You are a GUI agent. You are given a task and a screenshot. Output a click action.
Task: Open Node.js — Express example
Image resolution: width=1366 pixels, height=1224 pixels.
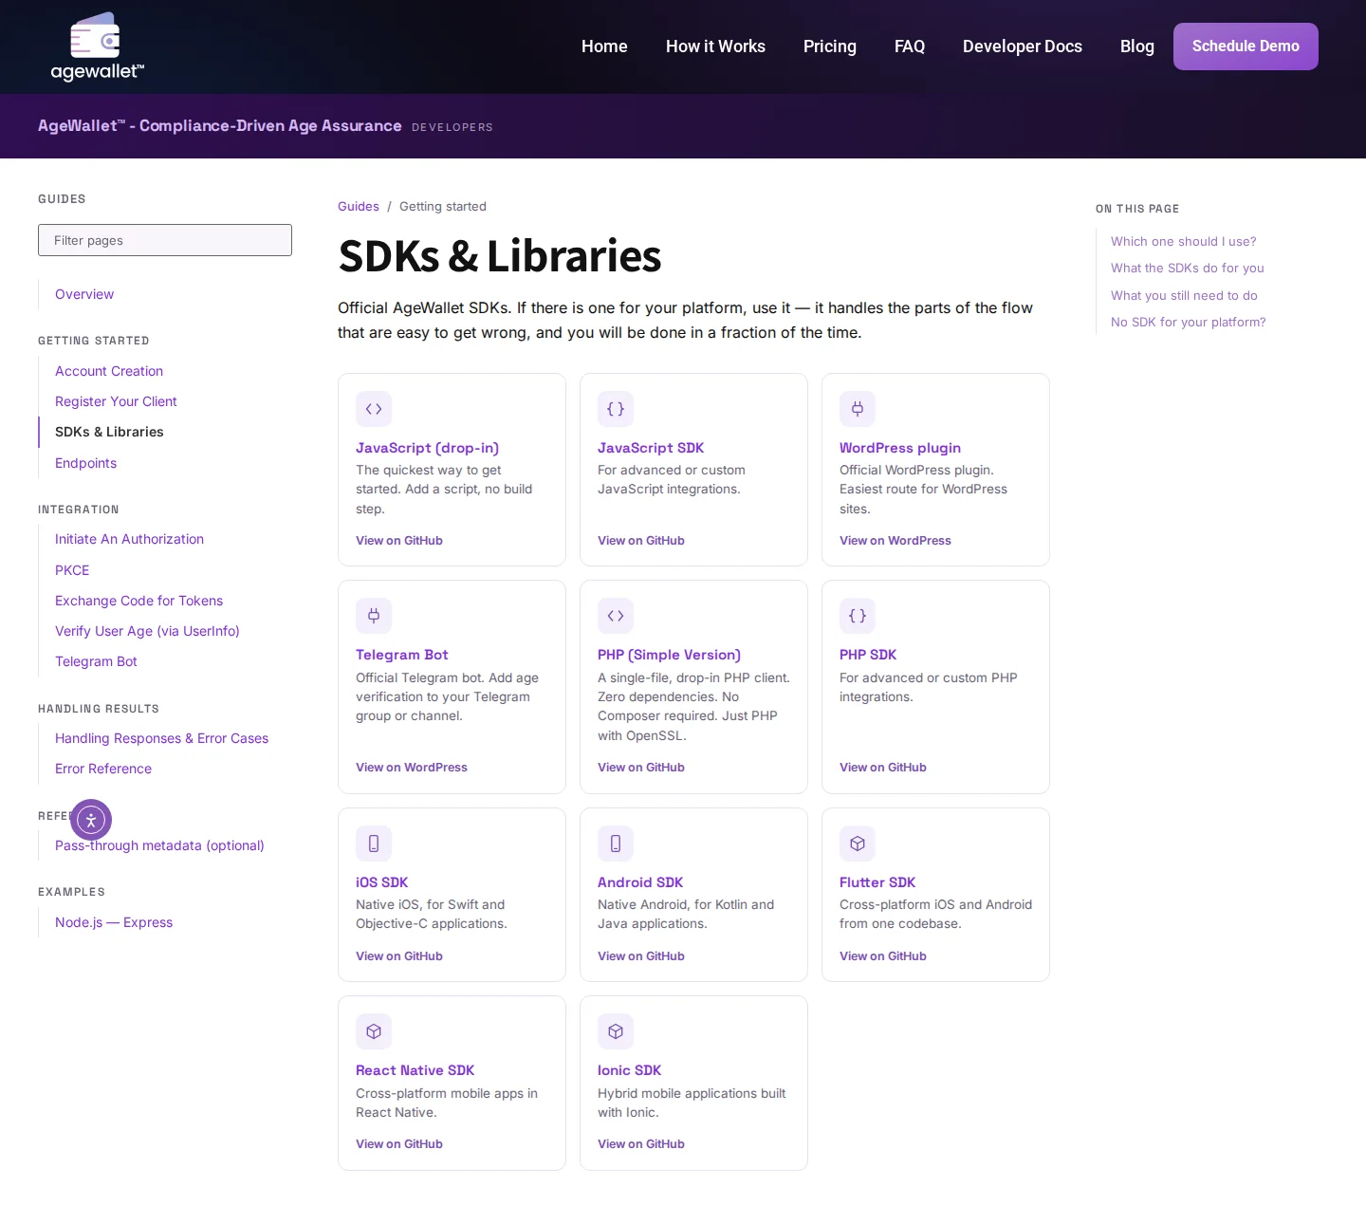114,922
